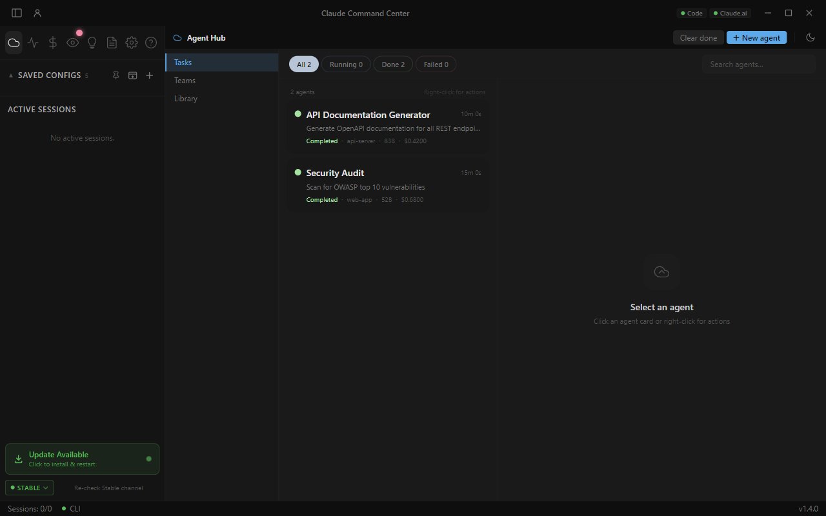Click the 10m 0s duration

470,114
